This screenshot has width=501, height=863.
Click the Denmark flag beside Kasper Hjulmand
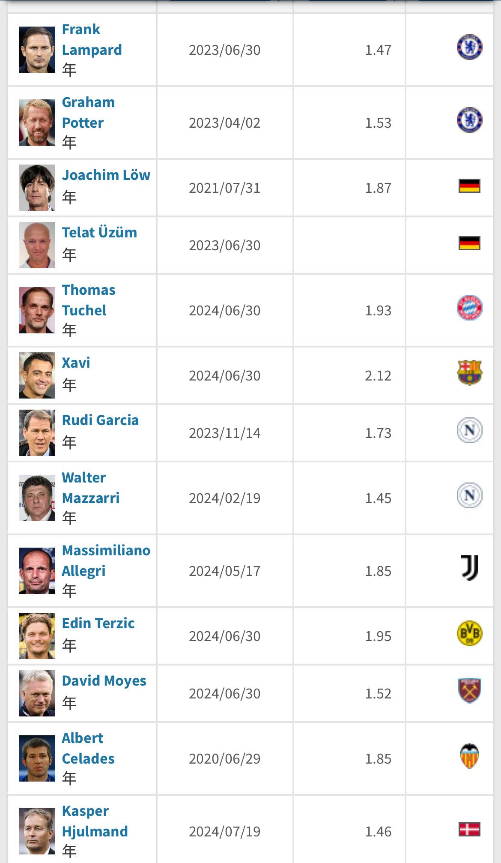[x=469, y=830]
